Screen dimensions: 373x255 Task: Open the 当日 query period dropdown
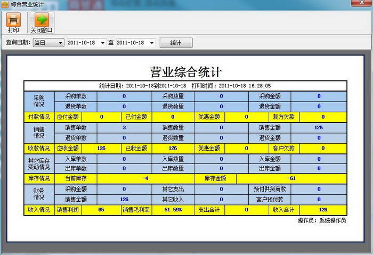point(48,43)
